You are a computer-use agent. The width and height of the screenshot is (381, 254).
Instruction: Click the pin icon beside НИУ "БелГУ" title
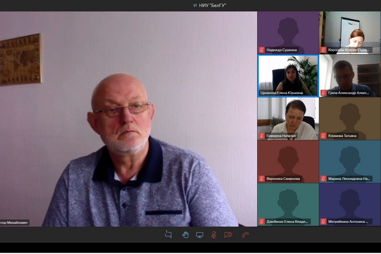click(x=195, y=5)
